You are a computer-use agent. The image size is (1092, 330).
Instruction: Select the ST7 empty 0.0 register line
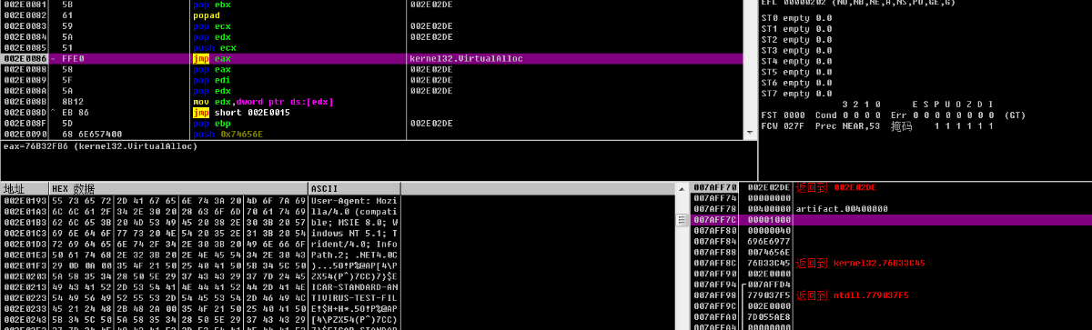tap(796, 94)
